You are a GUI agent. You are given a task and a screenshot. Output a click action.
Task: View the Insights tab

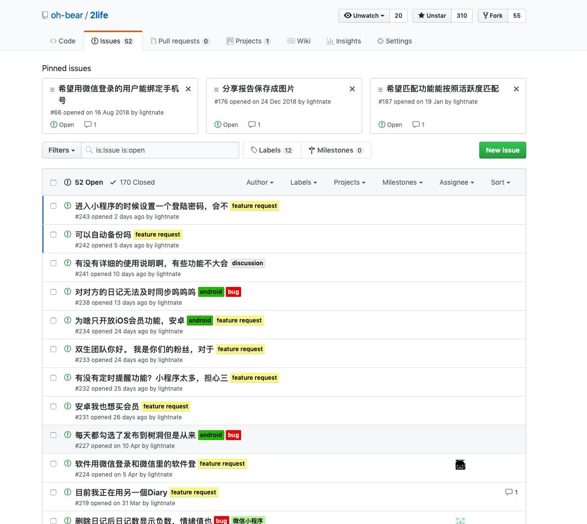pyautogui.click(x=344, y=41)
